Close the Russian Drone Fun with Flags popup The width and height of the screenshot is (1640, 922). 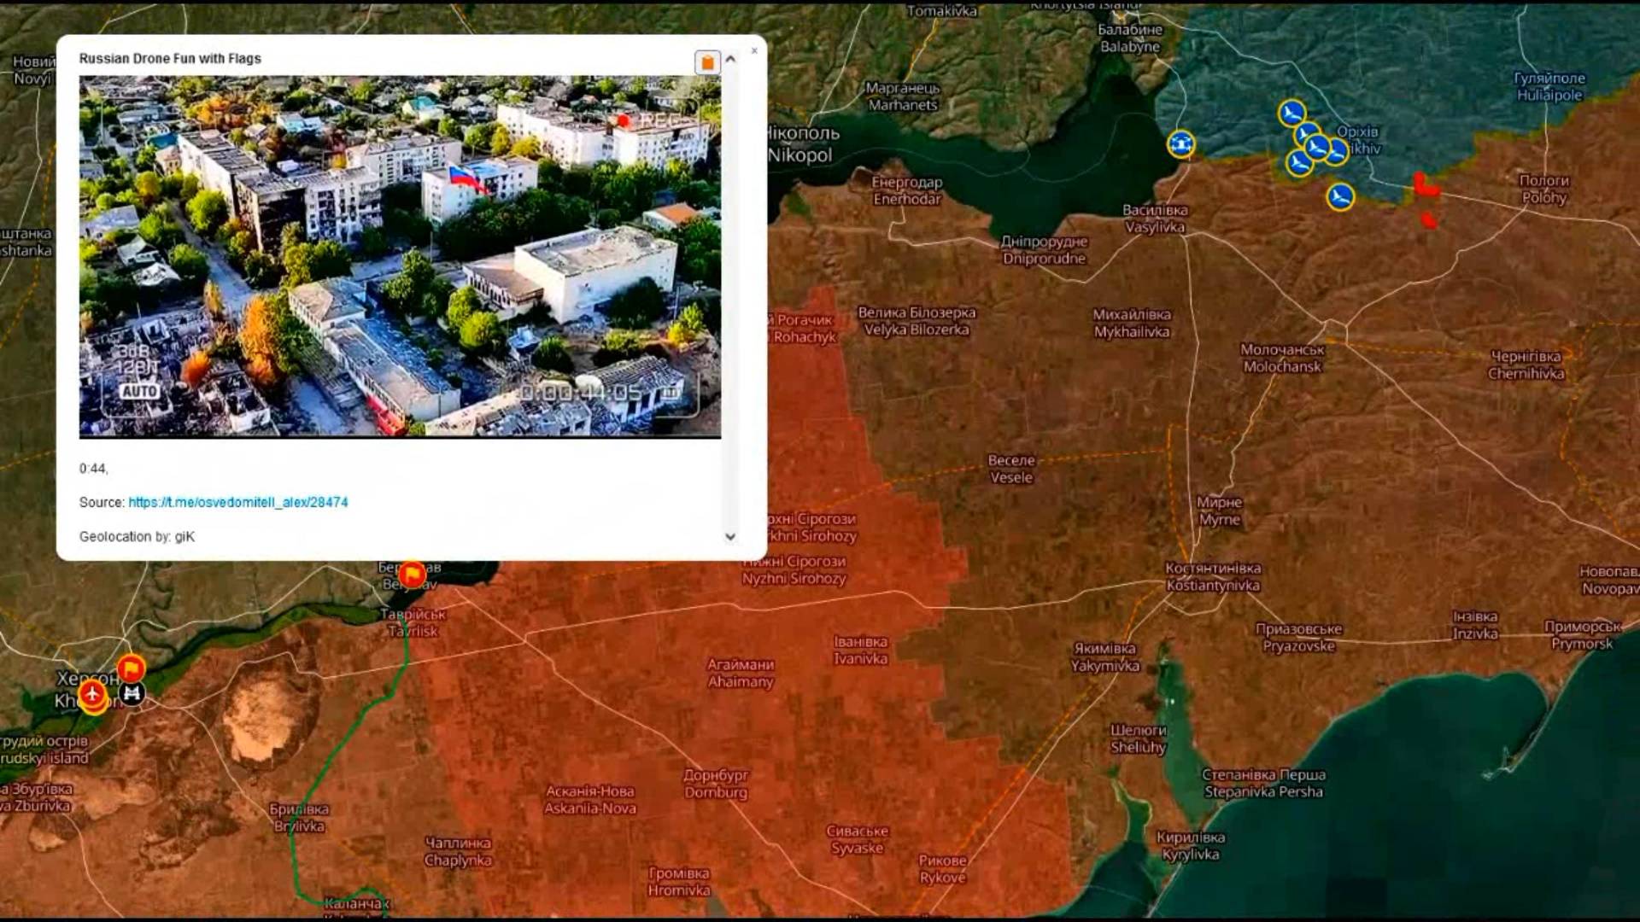click(x=754, y=50)
